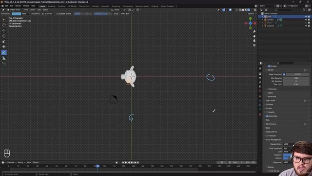Open the Object Mode dropdown
312x176 pixels.
click(x=15, y=10)
